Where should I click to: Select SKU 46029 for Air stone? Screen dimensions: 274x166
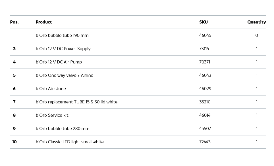(x=205, y=89)
